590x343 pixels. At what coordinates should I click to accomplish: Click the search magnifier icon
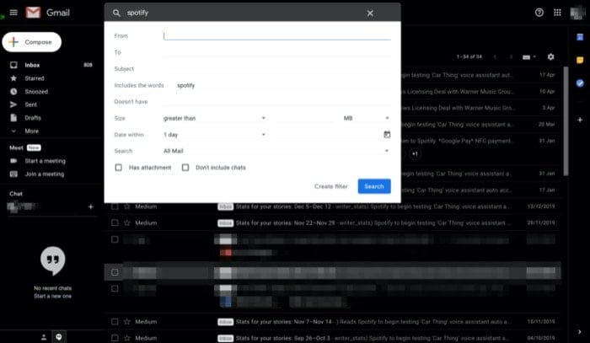[x=116, y=13]
